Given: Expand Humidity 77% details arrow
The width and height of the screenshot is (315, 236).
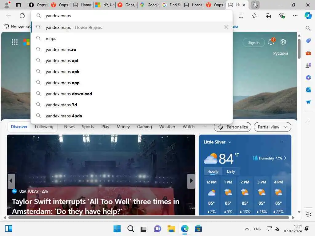Looking at the screenshot, I should 285,158.
